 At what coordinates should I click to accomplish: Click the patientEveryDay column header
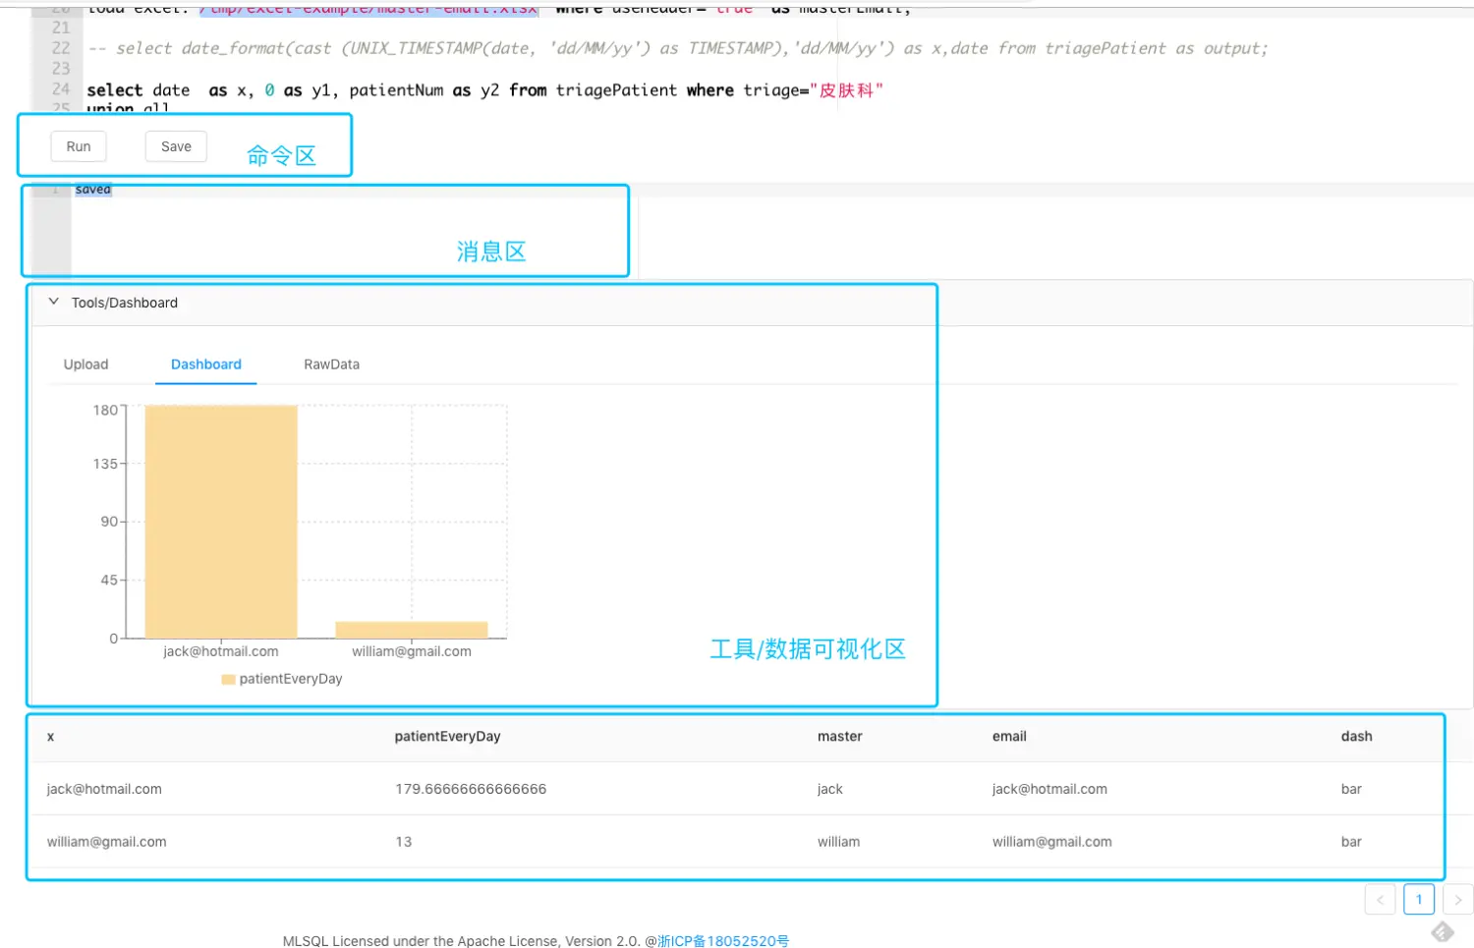pyautogui.click(x=448, y=737)
